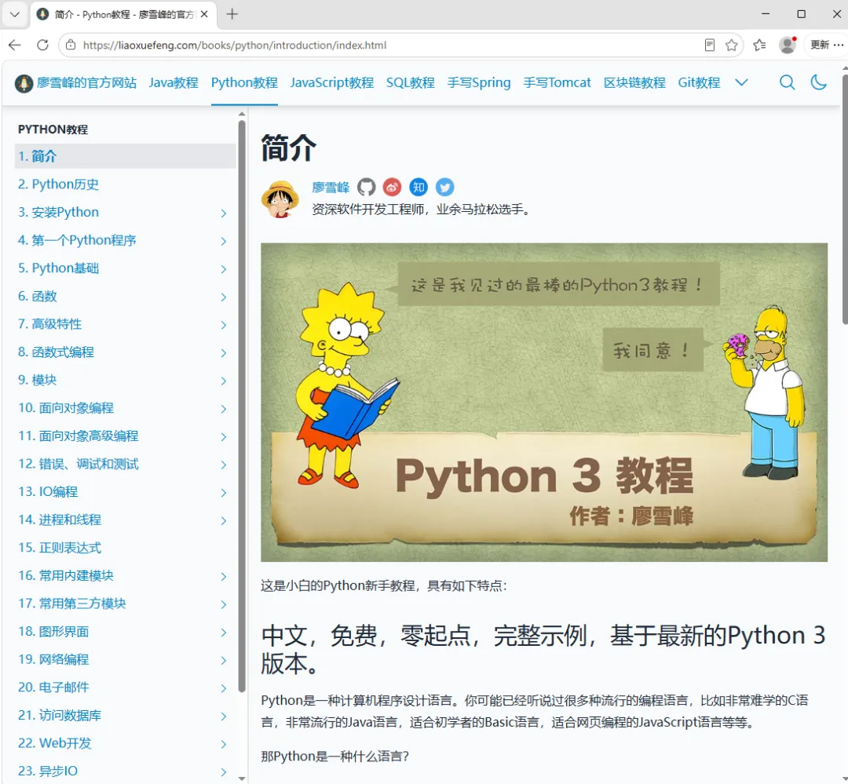The height and width of the screenshot is (784, 848).
Task: Open chapter 20. 电子邮件
Action: [53, 687]
